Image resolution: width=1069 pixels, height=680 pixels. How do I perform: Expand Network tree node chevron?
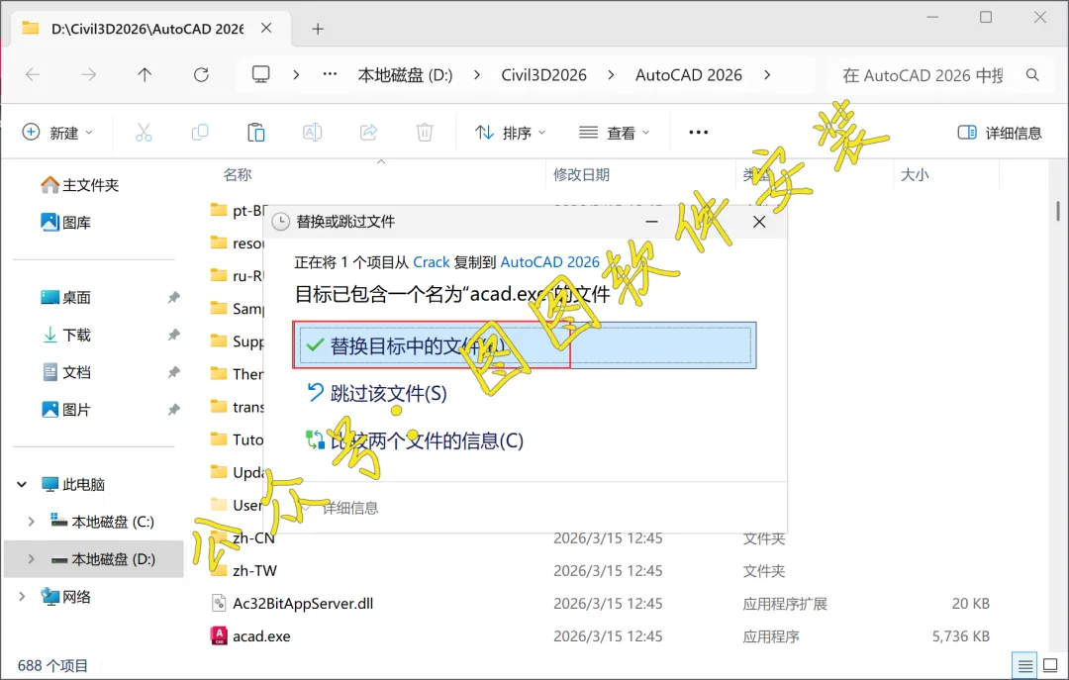tap(22, 597)
